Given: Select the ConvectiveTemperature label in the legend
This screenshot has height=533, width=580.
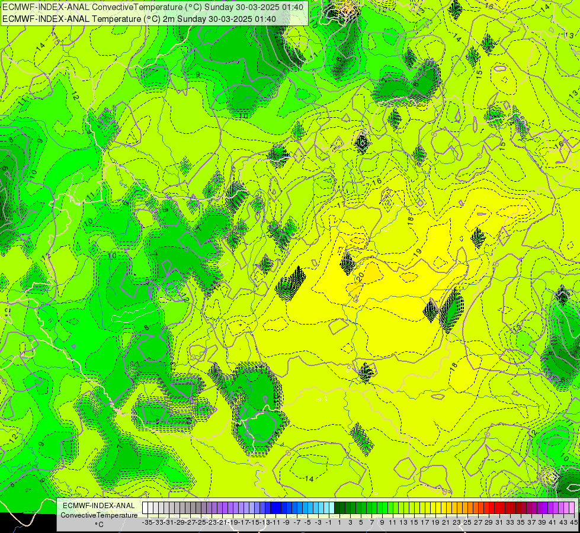Looking at the screenshot, I should pos(99,515).
